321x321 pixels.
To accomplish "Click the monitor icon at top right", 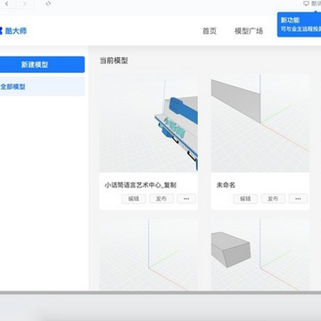I will [x=306, y=4].
